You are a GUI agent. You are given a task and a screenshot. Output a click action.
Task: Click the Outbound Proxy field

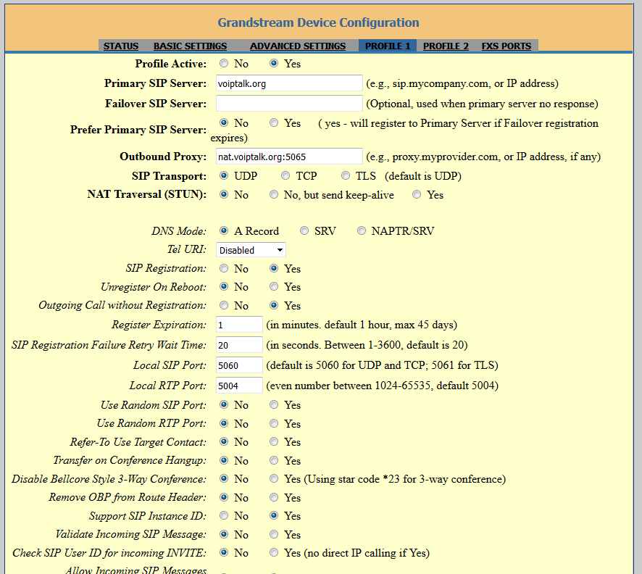289,157
